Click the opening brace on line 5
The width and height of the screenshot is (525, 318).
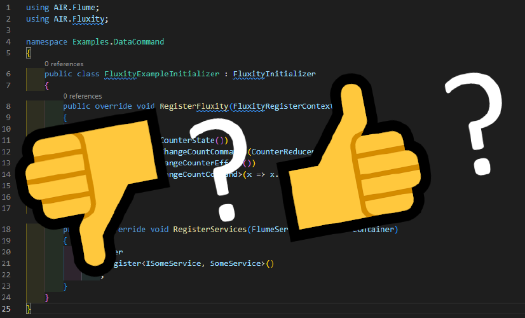(x=28, y=53)
